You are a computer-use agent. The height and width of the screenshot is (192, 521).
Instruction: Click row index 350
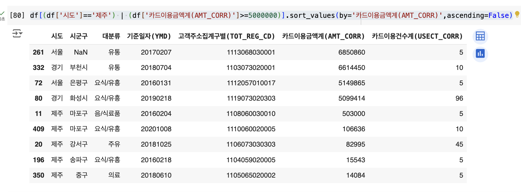click(x=38, y=175)
